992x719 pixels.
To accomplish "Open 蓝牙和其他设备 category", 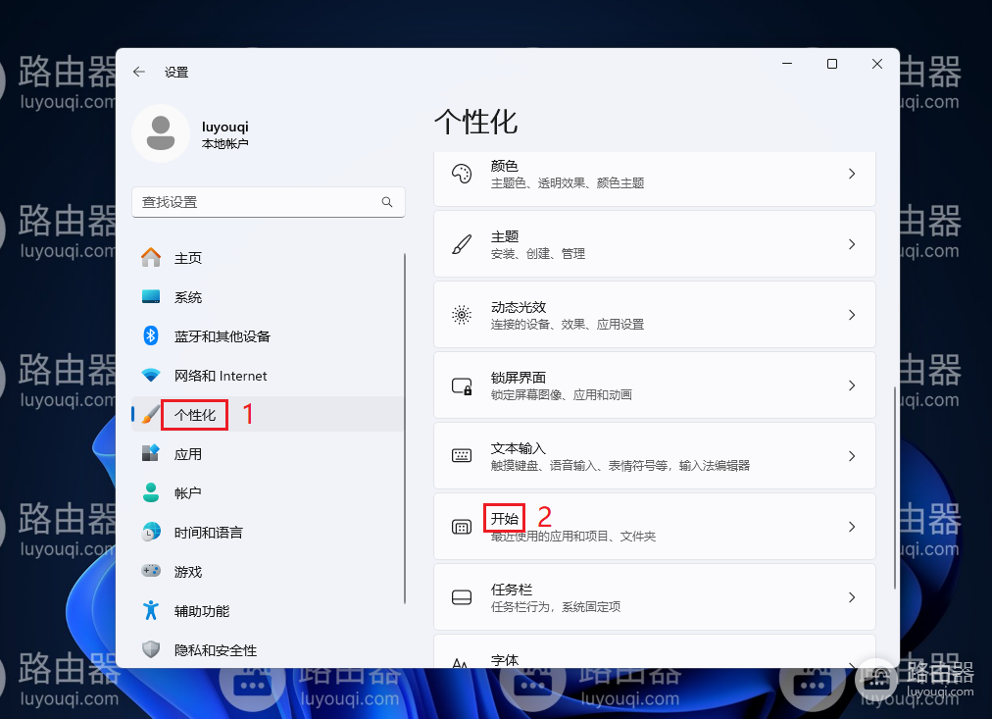I will coord(268,336).
